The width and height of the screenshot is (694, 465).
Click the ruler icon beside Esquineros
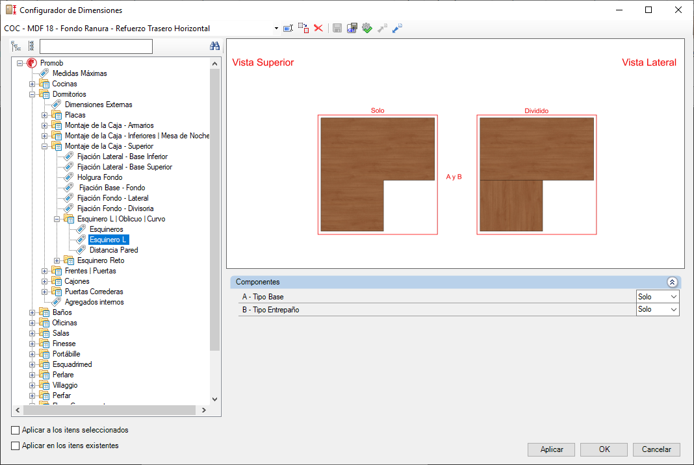(81, 229)
